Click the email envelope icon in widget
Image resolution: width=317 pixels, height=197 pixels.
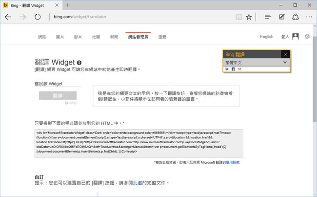pyautogui.click(x=239, y=69)
